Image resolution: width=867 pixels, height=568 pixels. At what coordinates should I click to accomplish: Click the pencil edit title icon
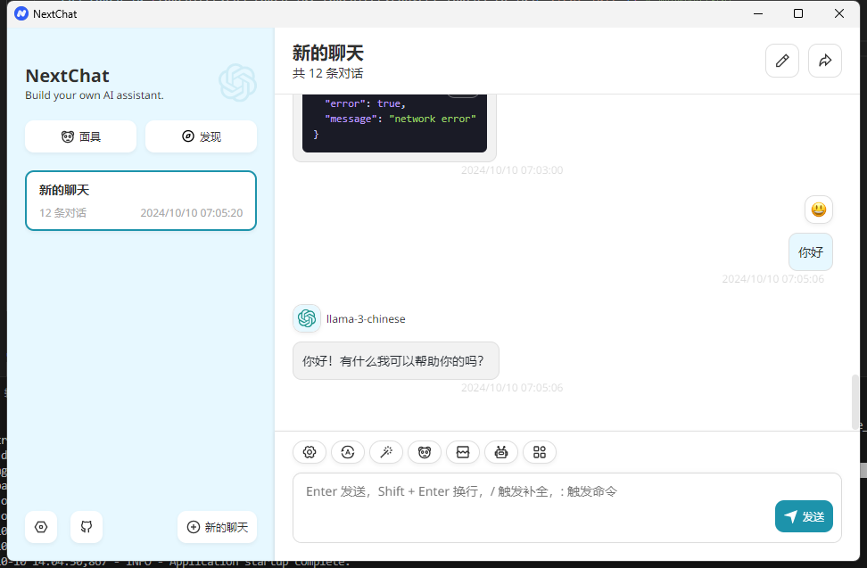tap(782, 61)
